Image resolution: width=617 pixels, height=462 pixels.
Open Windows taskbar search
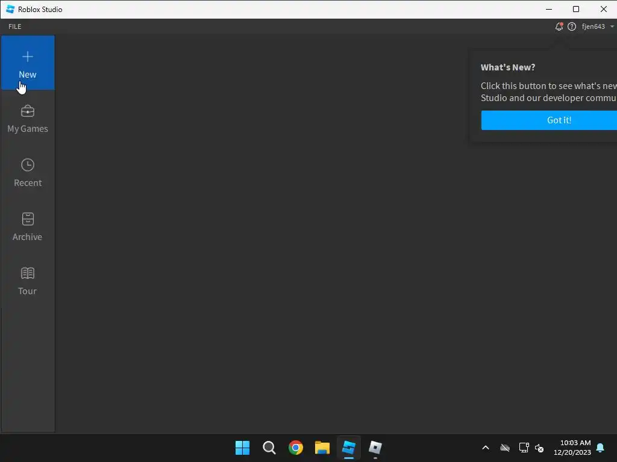coord(269,448)
